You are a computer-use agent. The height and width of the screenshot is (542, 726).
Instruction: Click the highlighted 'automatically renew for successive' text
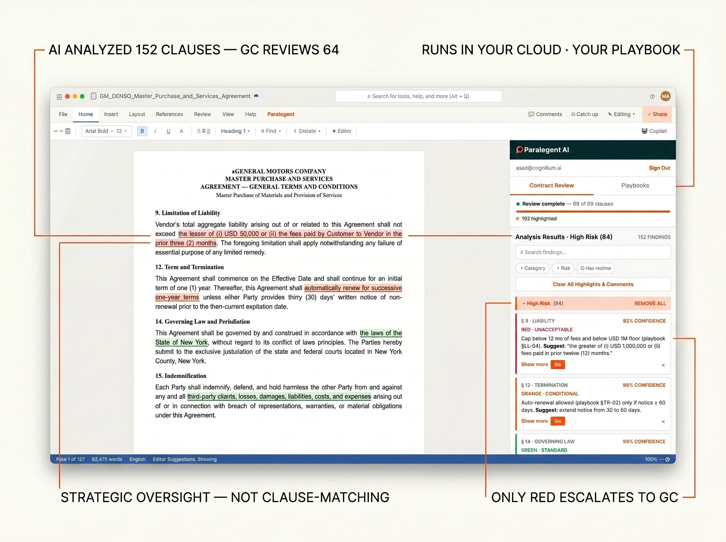click(353, 288)
